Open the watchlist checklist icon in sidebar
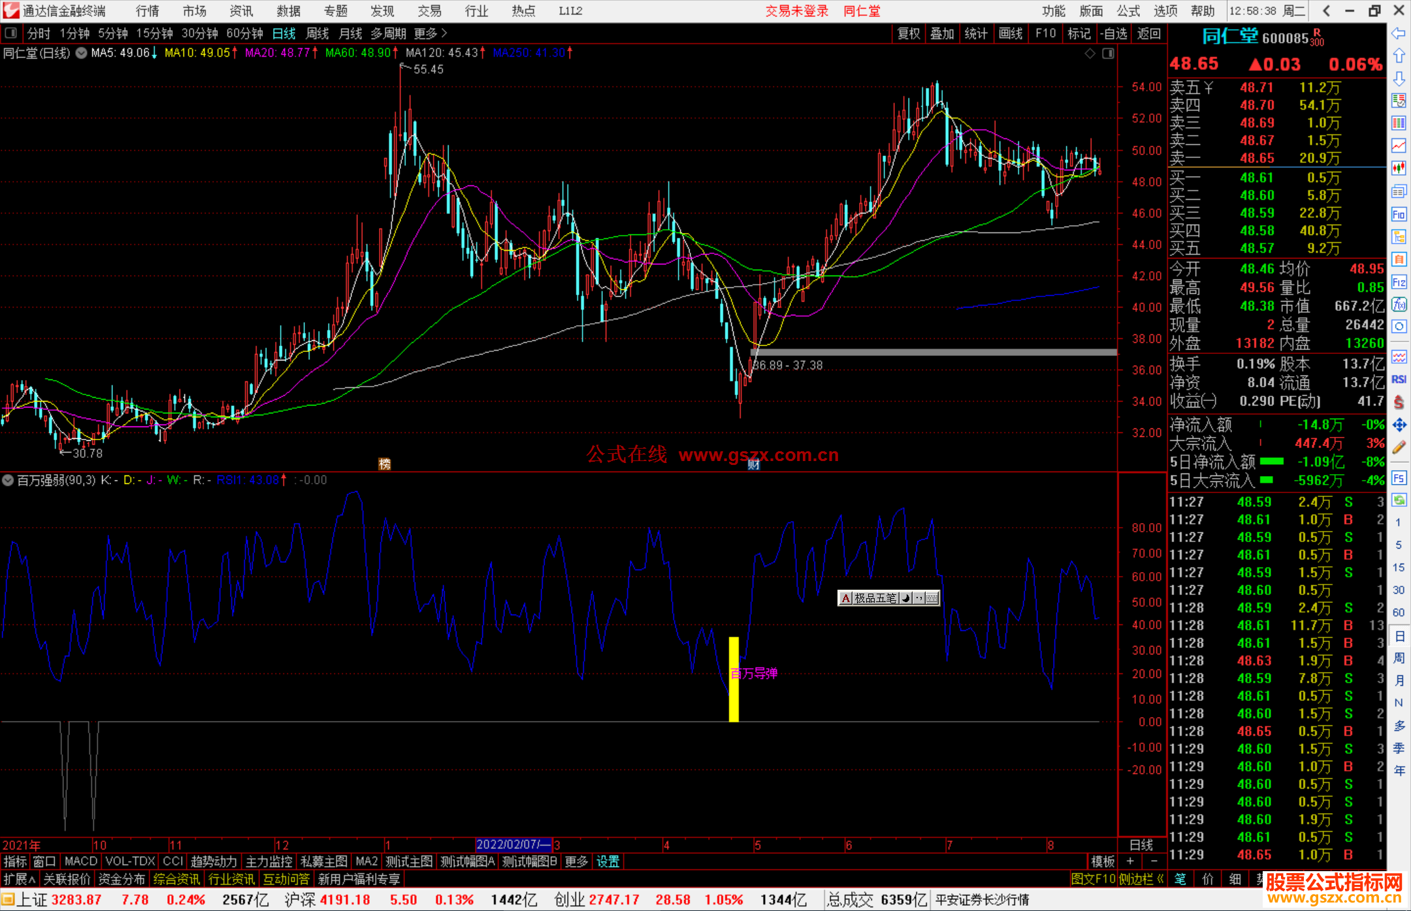The image size is (1411, 911). click(1399, 101)
